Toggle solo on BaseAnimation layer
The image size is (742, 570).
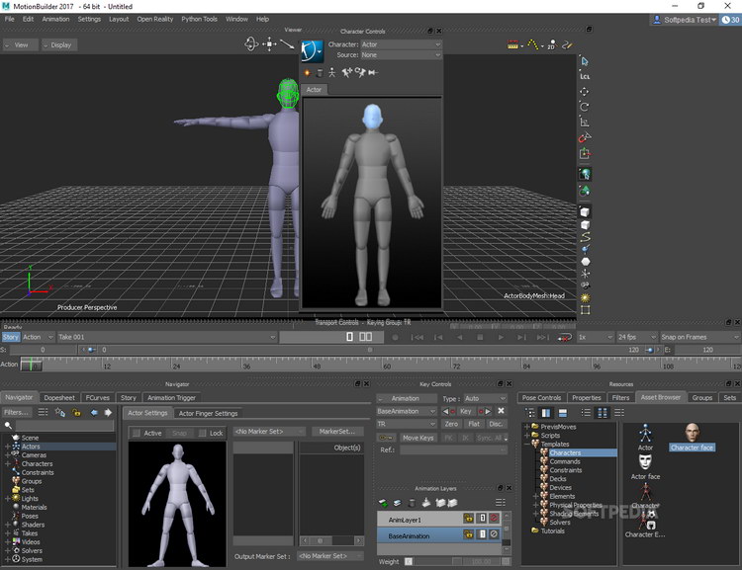pos(482,534)
